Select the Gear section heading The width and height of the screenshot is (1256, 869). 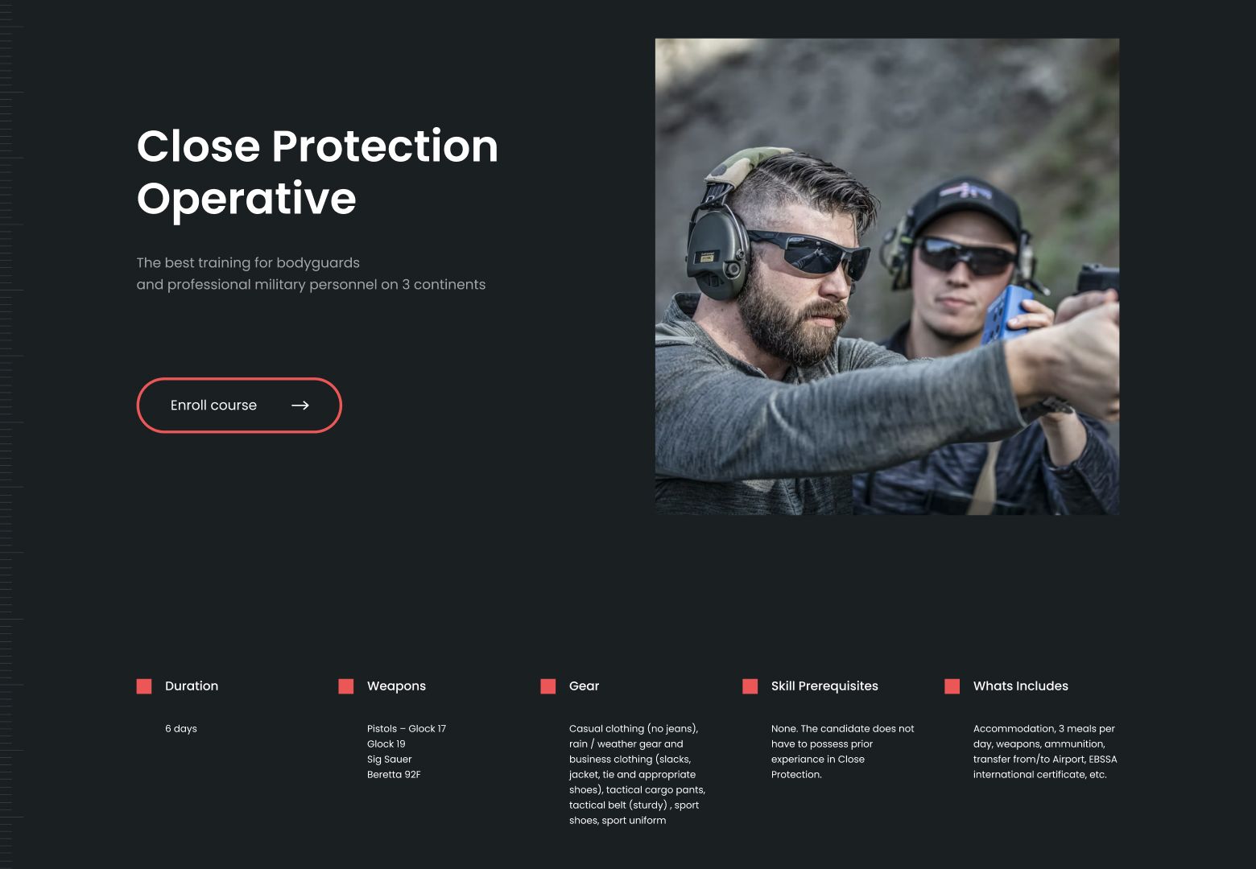click(584, 686)
